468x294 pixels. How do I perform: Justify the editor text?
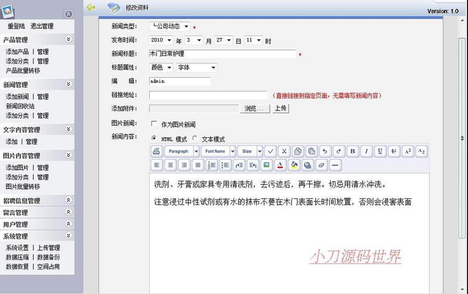(198, 165)
